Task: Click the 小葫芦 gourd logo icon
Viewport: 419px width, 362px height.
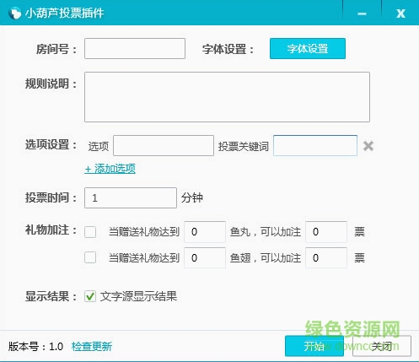Action: (x=15, y=13)
